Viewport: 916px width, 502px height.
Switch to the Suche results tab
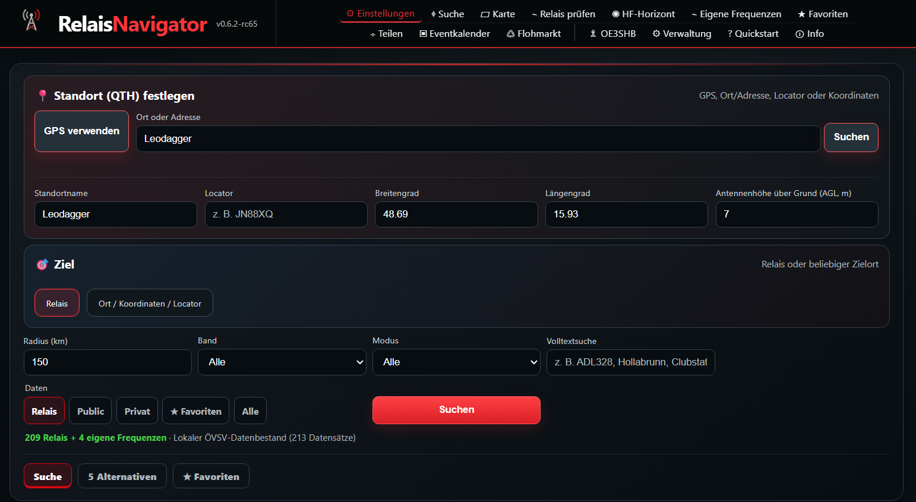[48, 476]
